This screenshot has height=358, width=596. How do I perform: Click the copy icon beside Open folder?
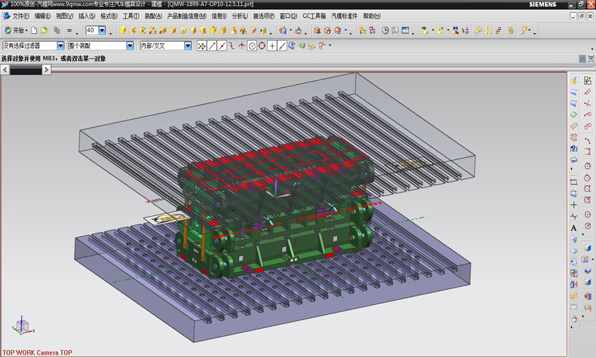(x=57, y=30)
